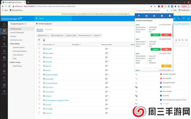Approve the ASA Firewall access request
This screenshot has width=191, height=119.
(155, 35)
